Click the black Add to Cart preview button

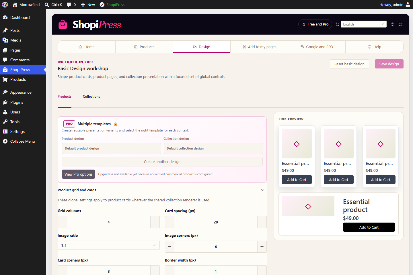[369, 227]
